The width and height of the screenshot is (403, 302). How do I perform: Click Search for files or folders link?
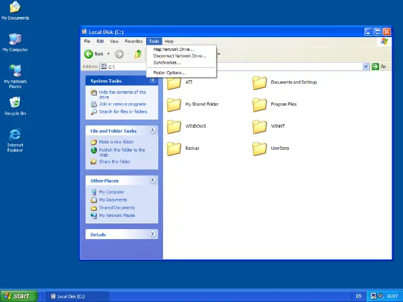tap(123, 112)
